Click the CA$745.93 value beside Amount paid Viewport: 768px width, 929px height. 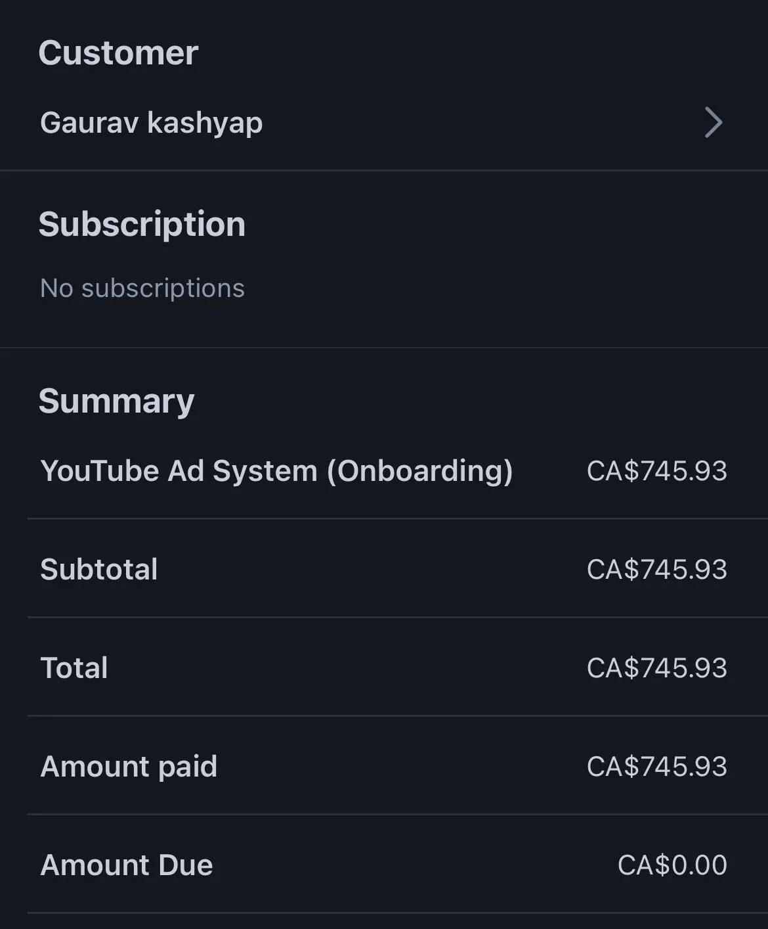point(656,767)
